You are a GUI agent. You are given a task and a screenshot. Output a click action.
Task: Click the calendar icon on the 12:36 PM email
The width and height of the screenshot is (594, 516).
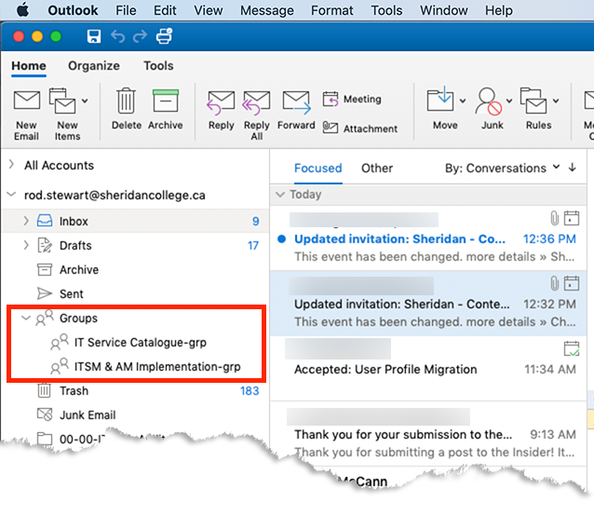click(x=572, y=218)
